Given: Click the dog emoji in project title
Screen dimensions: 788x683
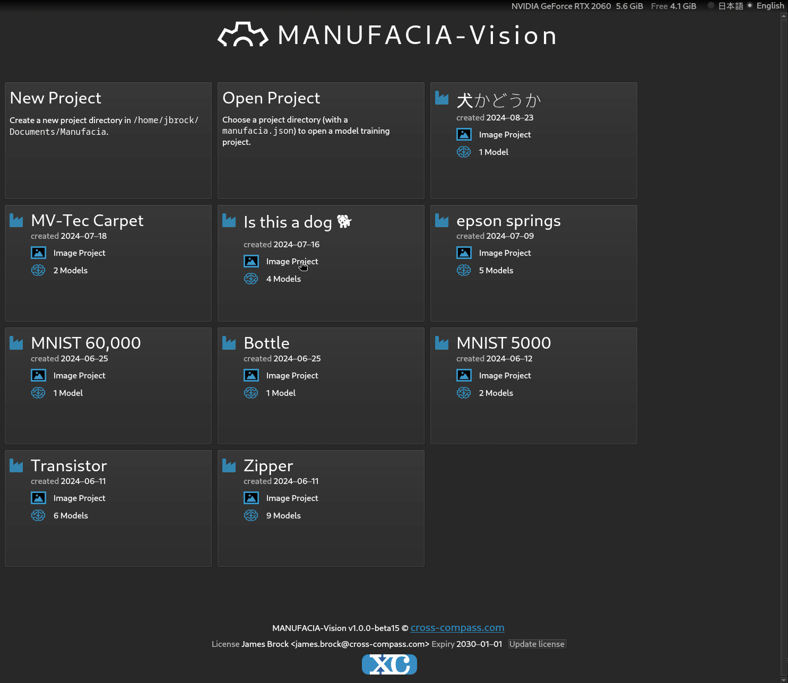Looking at the screenshot, I should pos(344,221).
